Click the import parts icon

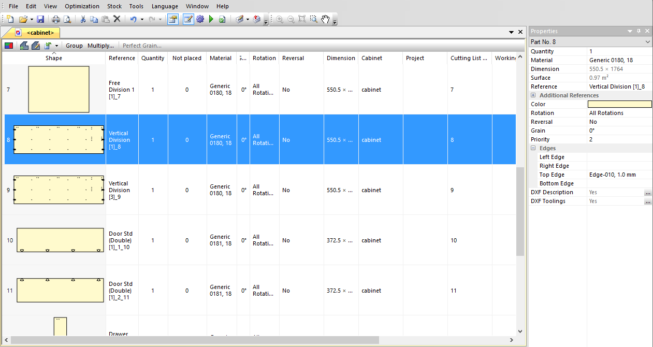[48, 46]
